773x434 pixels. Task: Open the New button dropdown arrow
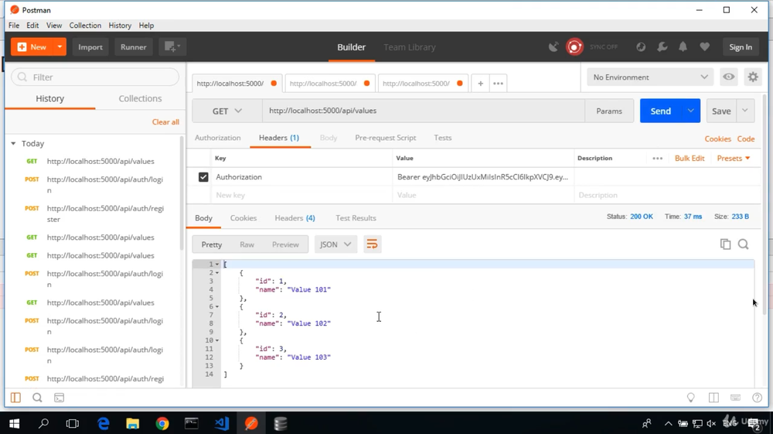(60, 47)
